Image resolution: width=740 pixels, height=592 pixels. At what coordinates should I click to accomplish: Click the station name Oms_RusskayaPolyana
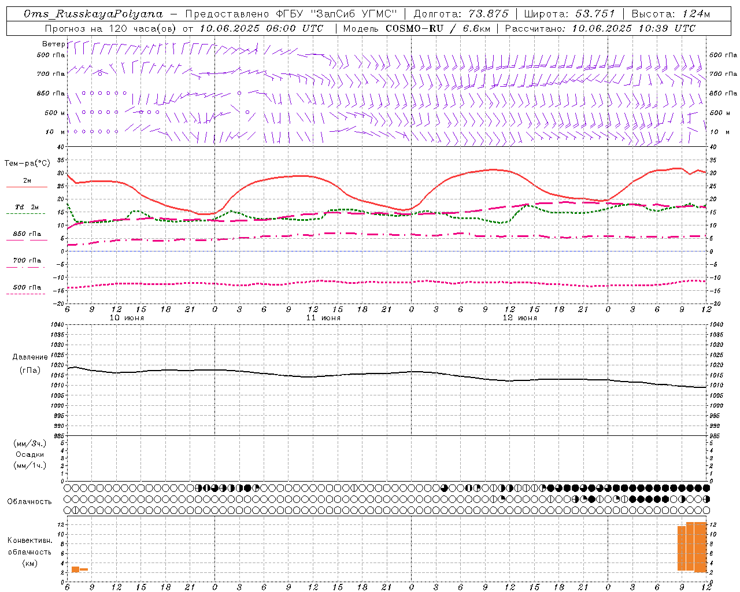94,14
